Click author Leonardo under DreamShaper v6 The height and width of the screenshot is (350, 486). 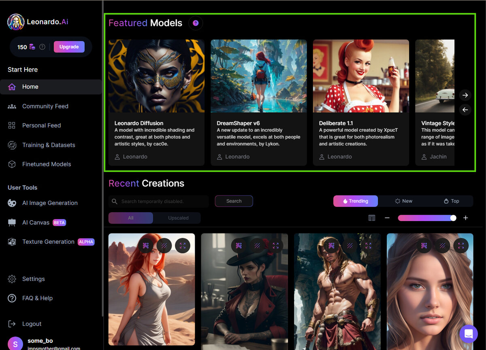click(x=237, y=157)
